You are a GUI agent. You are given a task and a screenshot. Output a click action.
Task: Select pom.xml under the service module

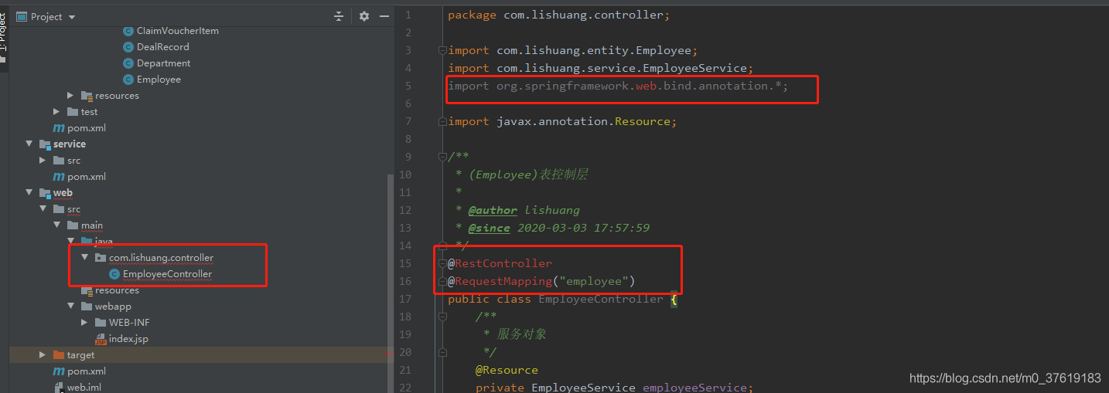pyautogui.click(x=87, y=177)
